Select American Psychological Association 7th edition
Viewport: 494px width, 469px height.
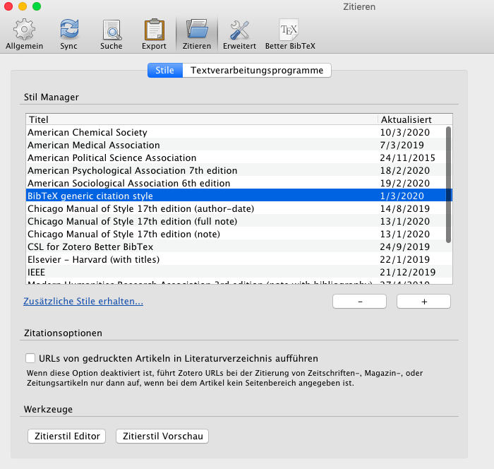click(239, 170)
